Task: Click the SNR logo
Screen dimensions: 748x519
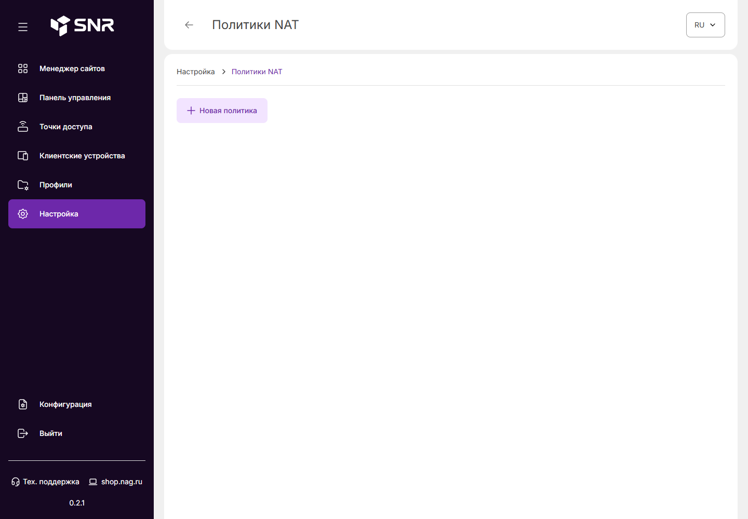Action: click(82, 25)
